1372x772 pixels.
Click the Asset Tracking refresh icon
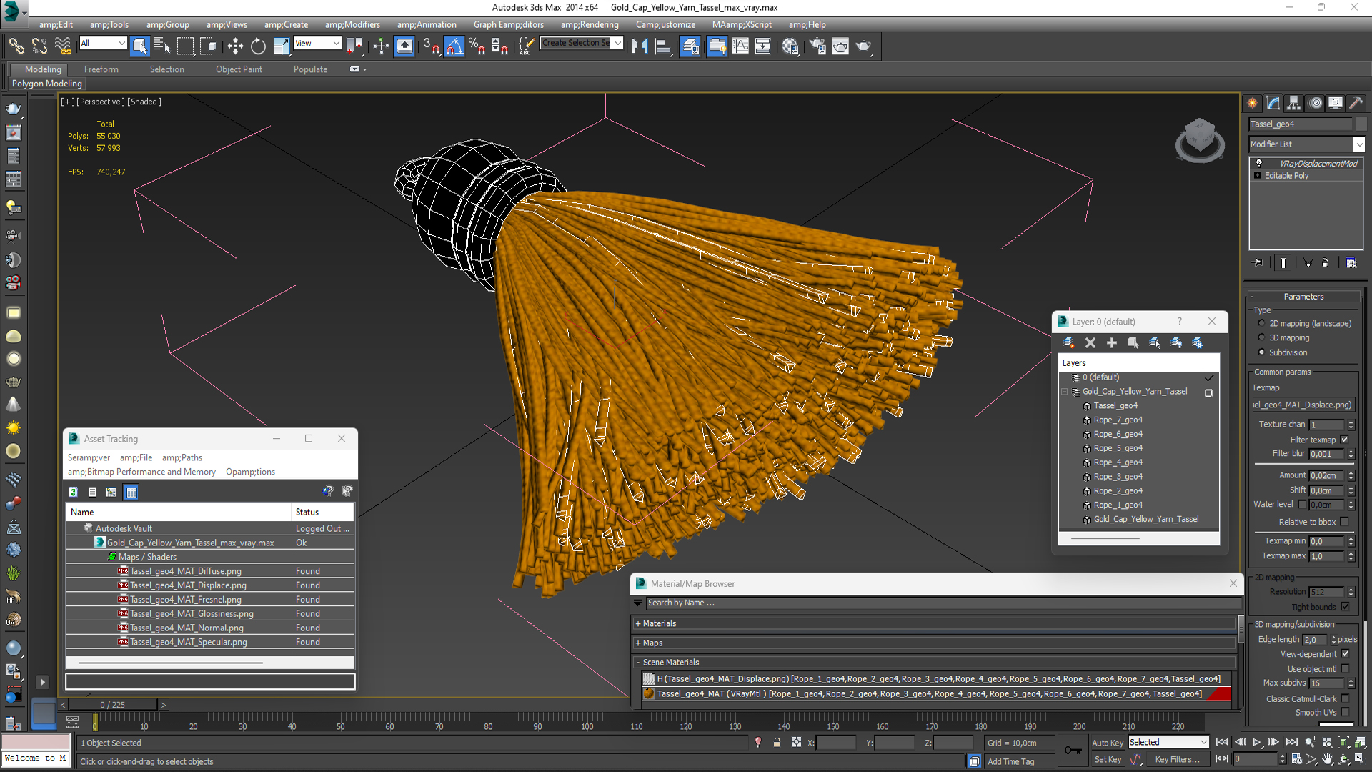click(x=73, y=491)
